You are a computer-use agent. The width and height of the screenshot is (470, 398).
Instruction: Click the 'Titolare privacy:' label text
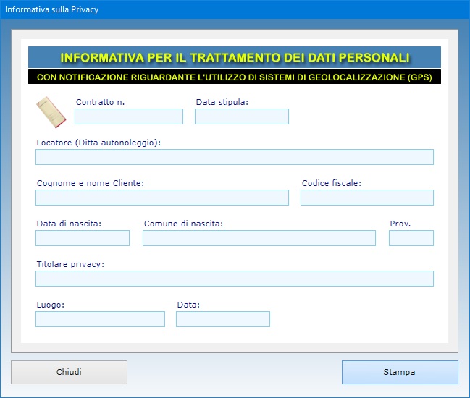click(x=70, y=264)
